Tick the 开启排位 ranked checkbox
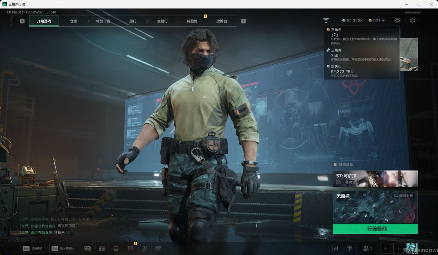Image resolution: width=438 pixels, height=255 pixels. (339, 182)
